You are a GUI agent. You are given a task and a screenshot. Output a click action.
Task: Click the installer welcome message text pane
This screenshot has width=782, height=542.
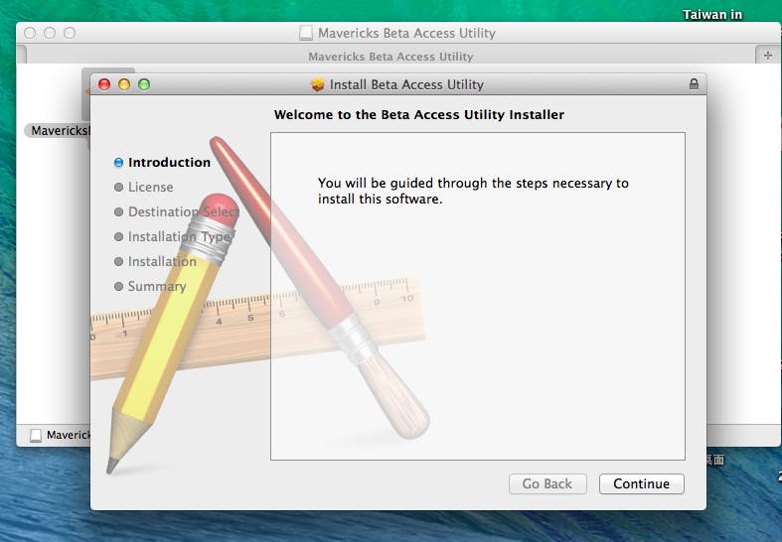pos(477,296)
